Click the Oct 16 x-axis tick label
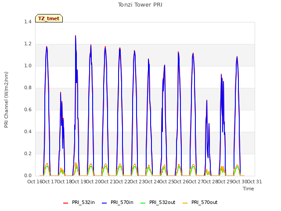The image size is (281, 211). point(35,182)
